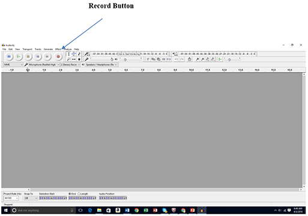The height and width of the screenshot is (216, 308).
Task: Click the selection End time field
Action: click(82, 198)
